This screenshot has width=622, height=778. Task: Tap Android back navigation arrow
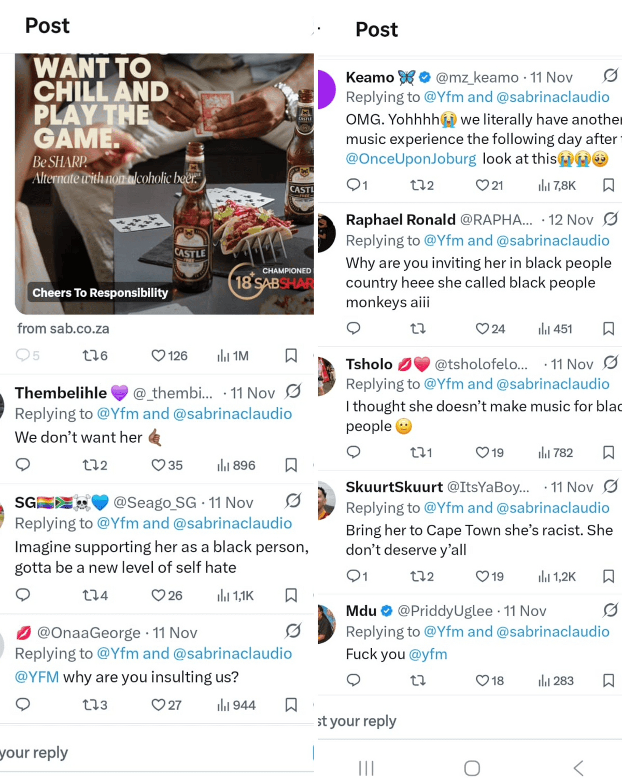pos(579,768)
